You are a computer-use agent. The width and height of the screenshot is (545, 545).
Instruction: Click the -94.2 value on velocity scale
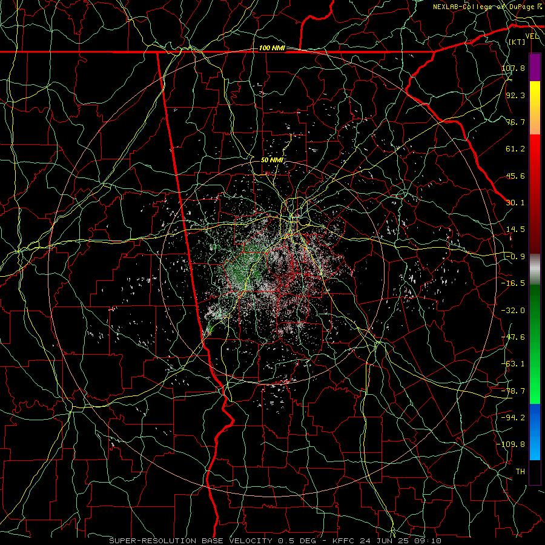pyautogui.click(x=513, y=418)
